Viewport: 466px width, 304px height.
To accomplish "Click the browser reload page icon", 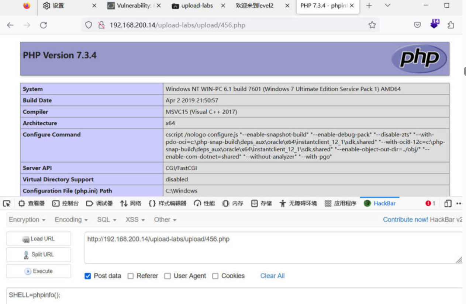I will (44, 25).
